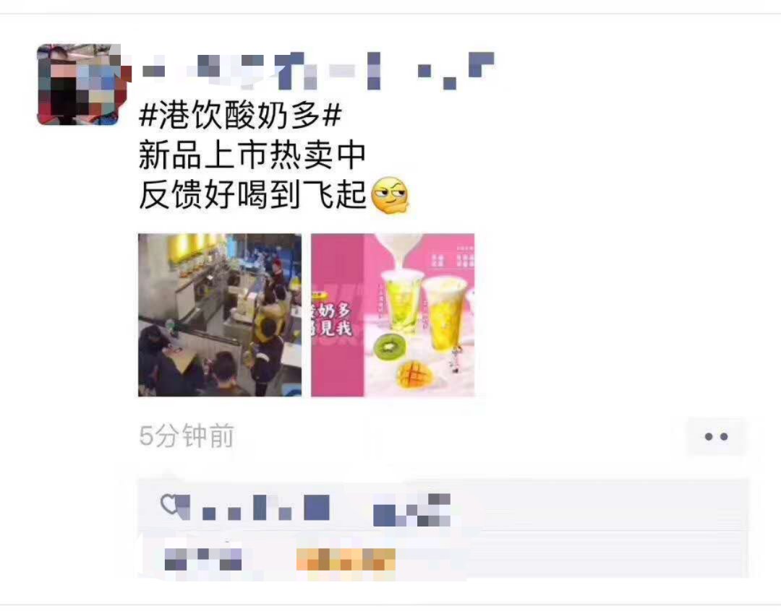Click the empty area of the comment row

click(x=573, y=559)
